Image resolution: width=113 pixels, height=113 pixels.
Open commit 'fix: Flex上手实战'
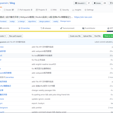click(38, 60)
